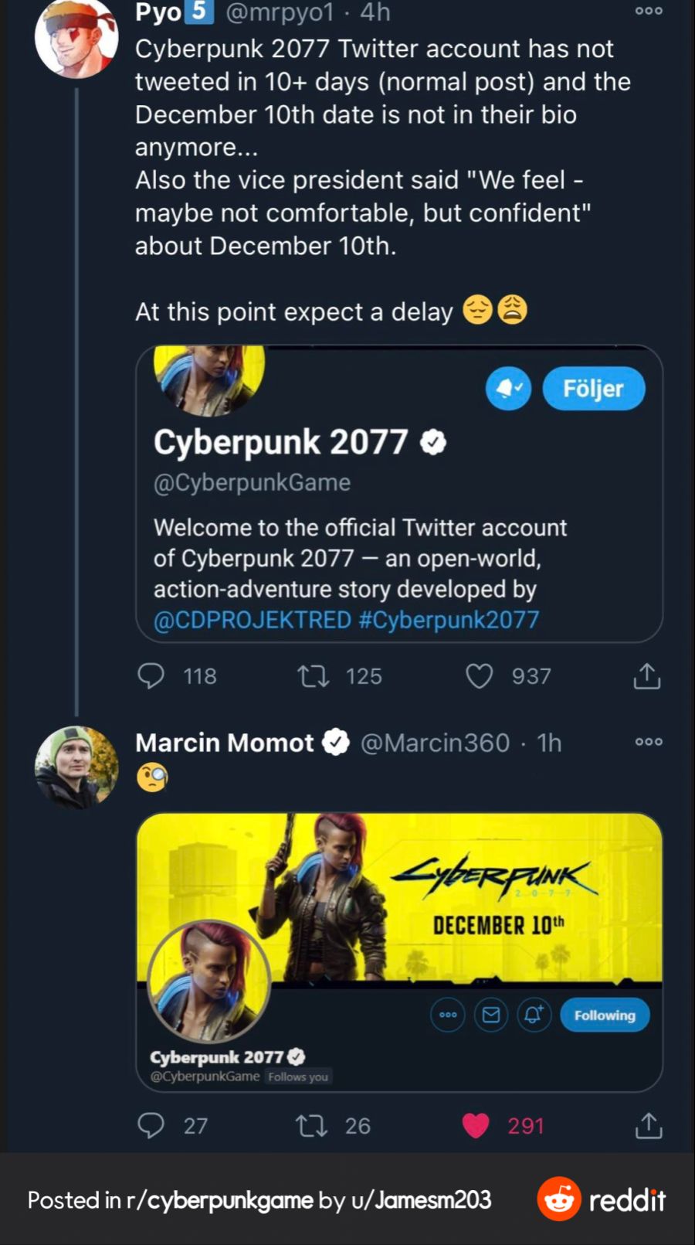The image size is (695, 1245).
Task: Enable notifications with bell-plus icon on profile
Action: (533, 1015)
